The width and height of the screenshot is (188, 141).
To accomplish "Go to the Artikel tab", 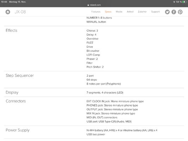I will point(130,12).
